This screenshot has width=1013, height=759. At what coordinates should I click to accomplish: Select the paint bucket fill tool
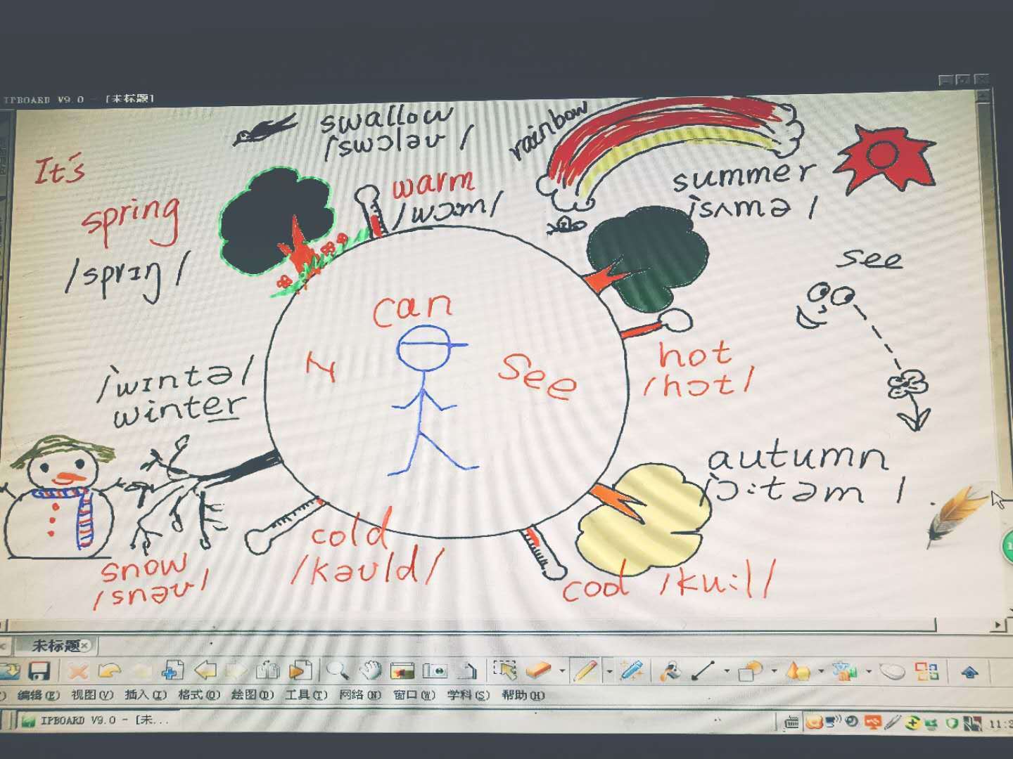[670, 672]
